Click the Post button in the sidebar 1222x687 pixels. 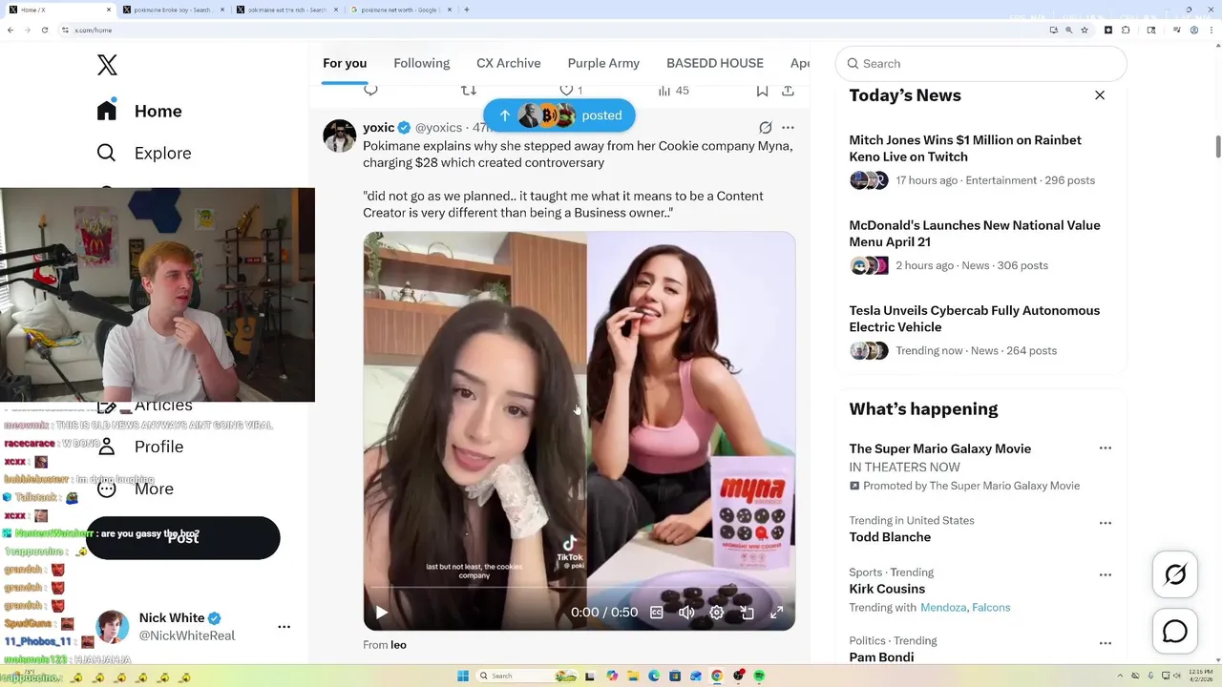(183, 538)
